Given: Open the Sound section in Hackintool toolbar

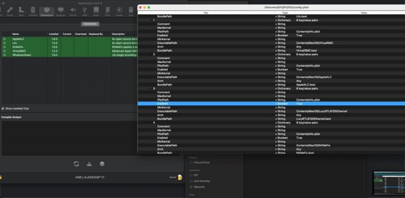Looking at the screenshot, I should (x=73, y=12).
